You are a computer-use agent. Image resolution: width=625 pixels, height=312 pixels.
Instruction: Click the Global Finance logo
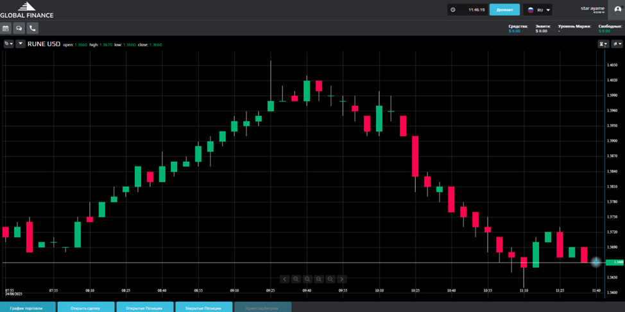(x=26, y=10)
